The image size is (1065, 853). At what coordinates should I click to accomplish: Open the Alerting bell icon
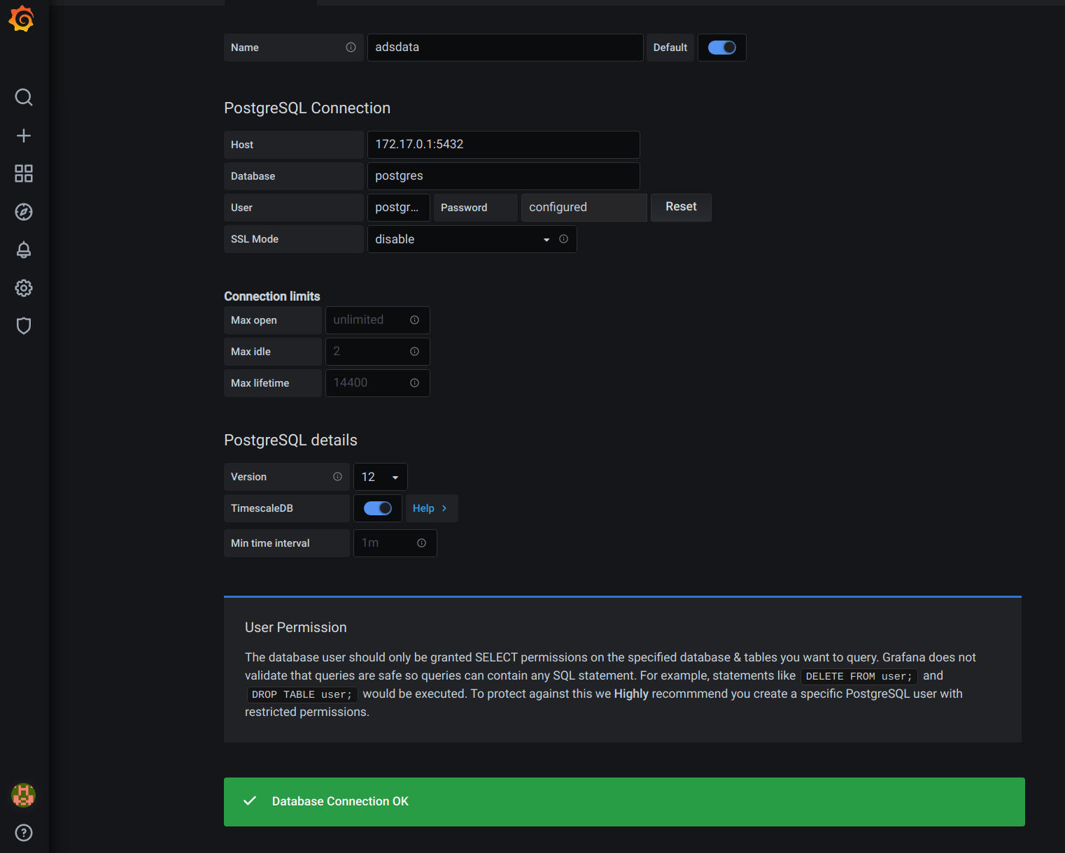coord(24,250)
